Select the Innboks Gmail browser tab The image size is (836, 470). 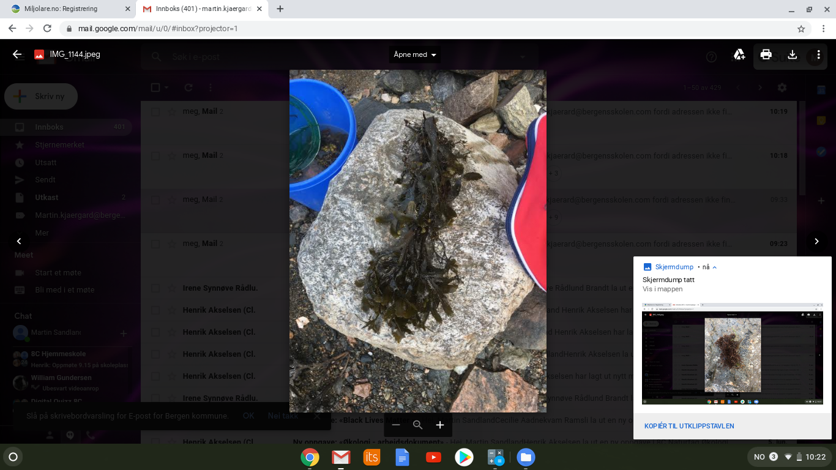(x=202, y=9)
